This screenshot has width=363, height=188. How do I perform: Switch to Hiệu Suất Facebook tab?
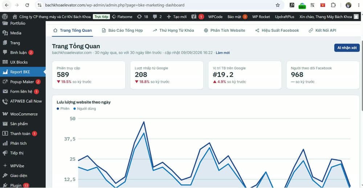277,30
